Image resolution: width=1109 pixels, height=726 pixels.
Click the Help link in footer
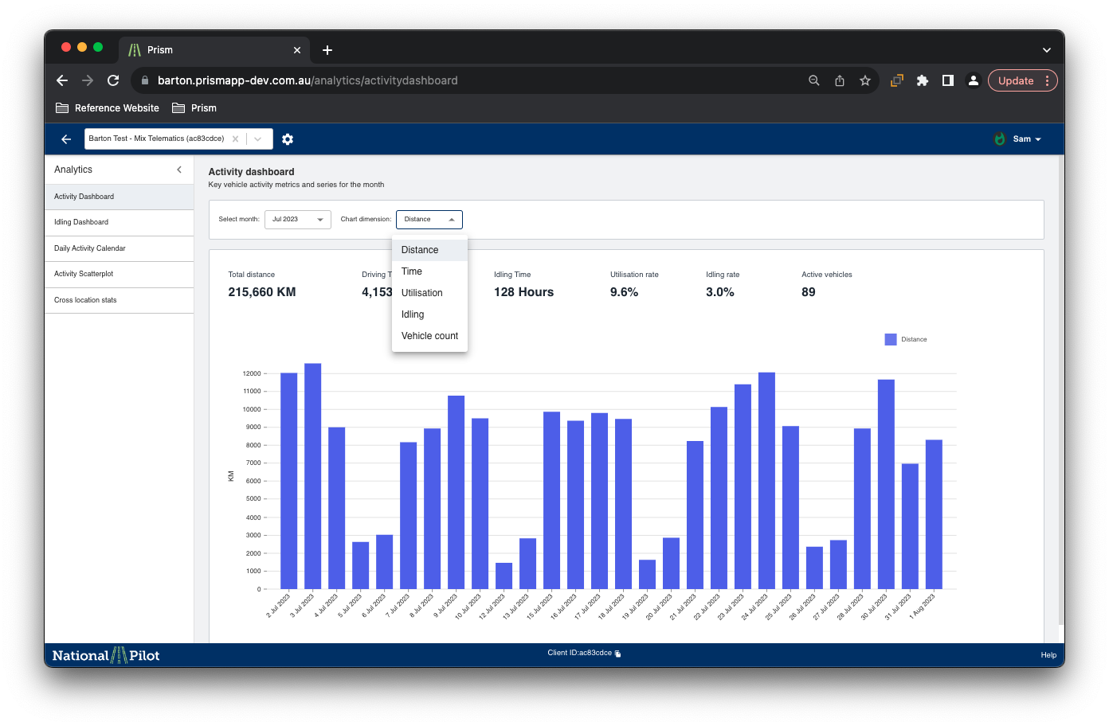point(1048,655)
